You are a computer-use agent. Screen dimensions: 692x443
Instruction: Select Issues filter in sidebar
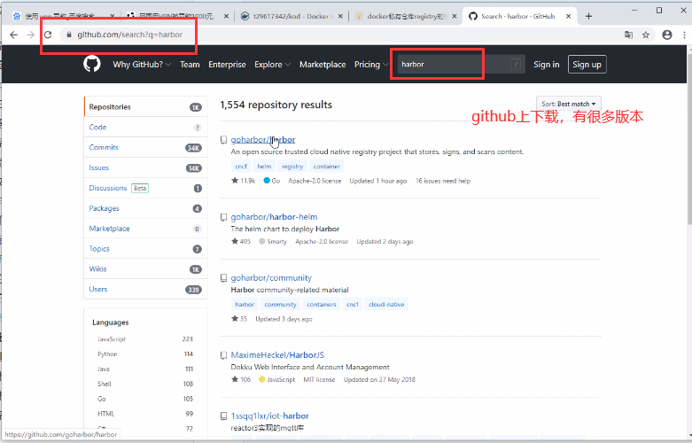[x=145, y=167]
